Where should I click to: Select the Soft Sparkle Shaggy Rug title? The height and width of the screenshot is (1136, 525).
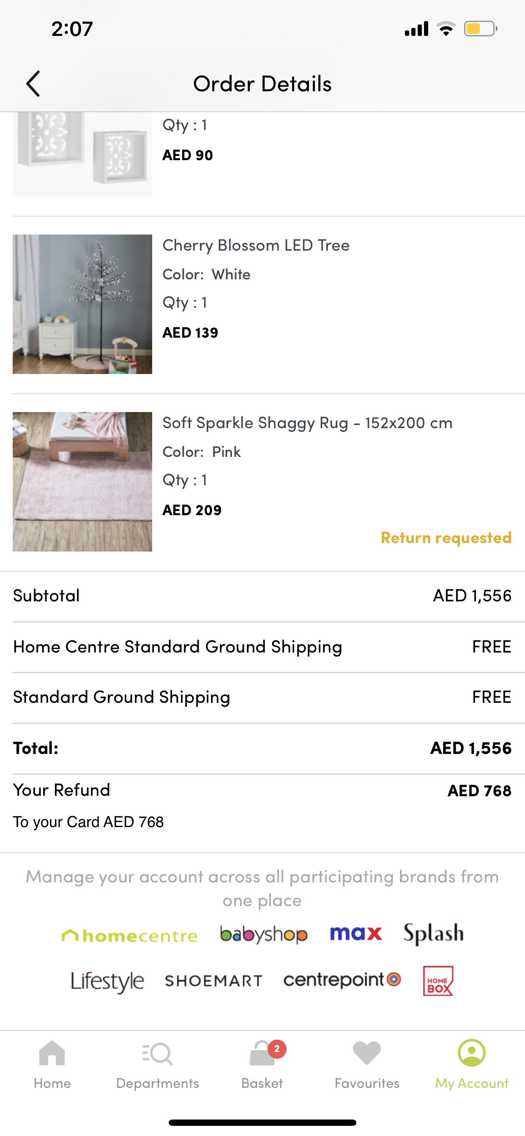pos(307,423)
